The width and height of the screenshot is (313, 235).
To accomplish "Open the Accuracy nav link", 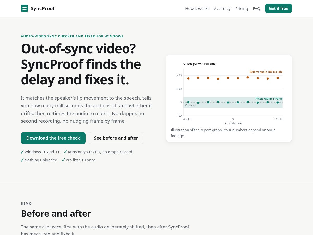I will click(222, 9).
